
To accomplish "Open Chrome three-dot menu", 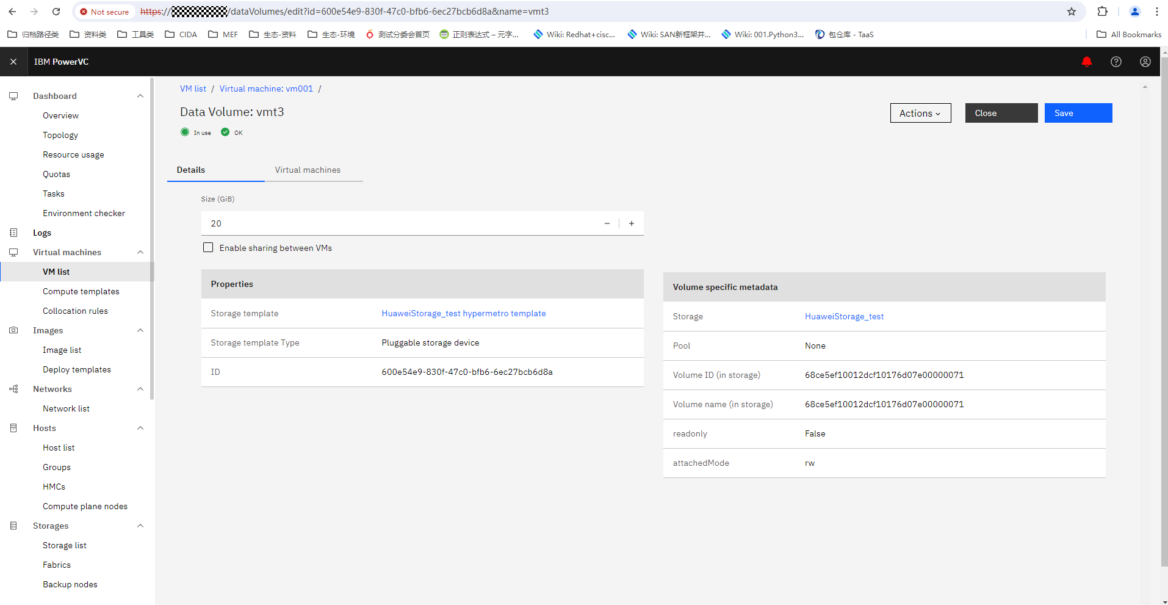I will pyautogui.click(x=1157, y=12).
